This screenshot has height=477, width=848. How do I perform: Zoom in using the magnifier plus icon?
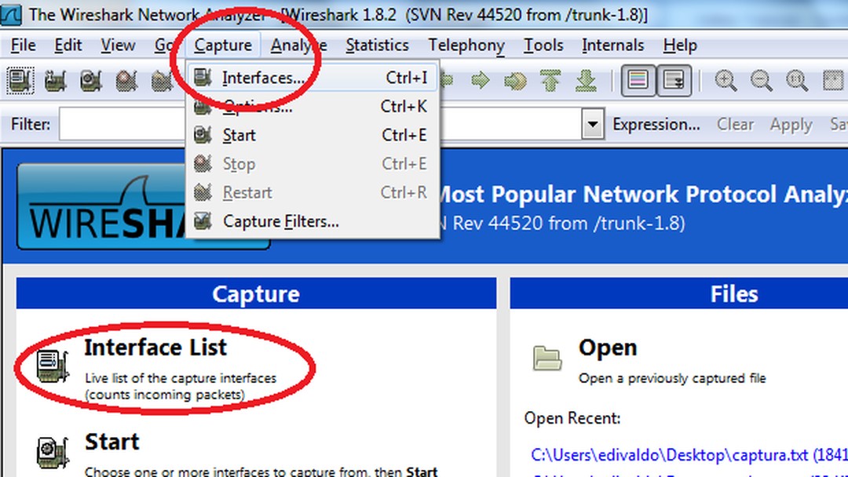tap(725, 80)
